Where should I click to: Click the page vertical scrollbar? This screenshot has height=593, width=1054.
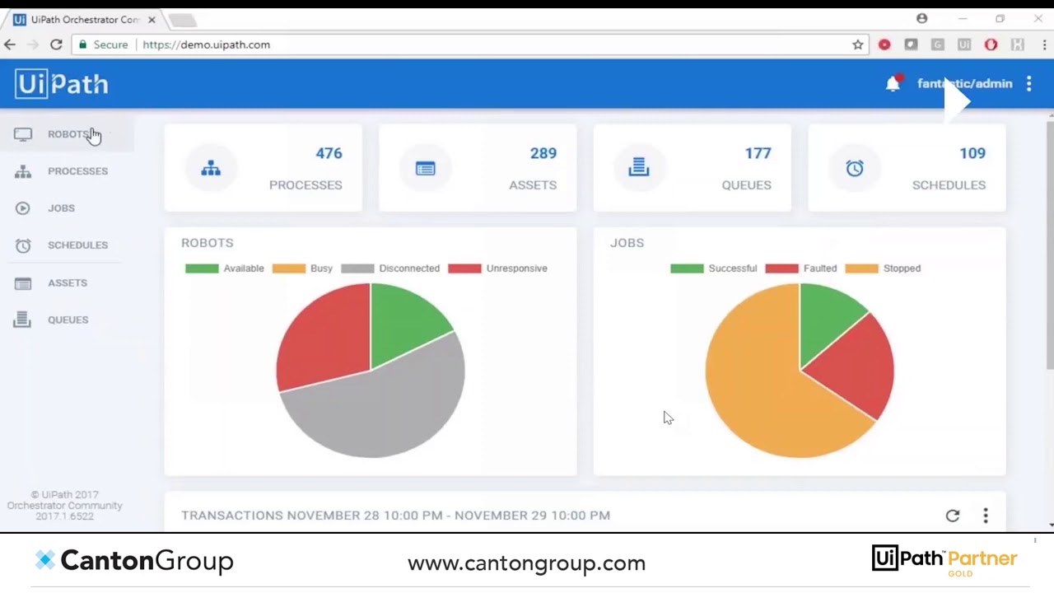[1049, 245]
